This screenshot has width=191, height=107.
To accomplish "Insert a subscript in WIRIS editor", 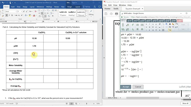I will pos(133,29).
